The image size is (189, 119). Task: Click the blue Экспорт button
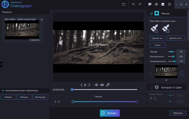click(110, 113)
